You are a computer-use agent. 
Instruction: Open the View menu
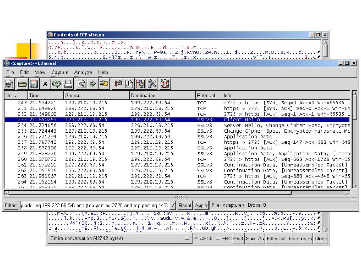40,72
